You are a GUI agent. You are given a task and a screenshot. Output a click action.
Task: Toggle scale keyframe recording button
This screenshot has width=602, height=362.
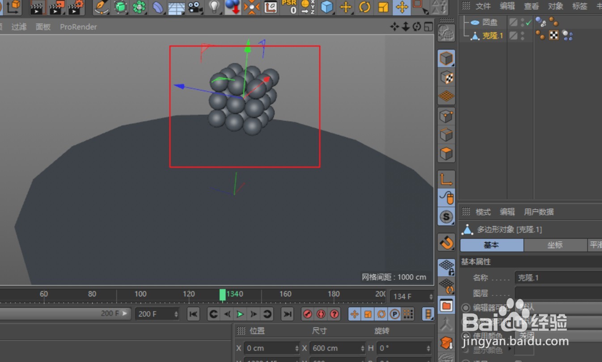click(x=368, y=314)
